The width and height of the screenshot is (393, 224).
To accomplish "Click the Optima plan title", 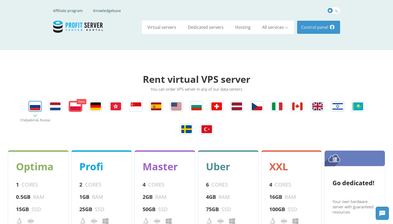I will tap(35, 167).
